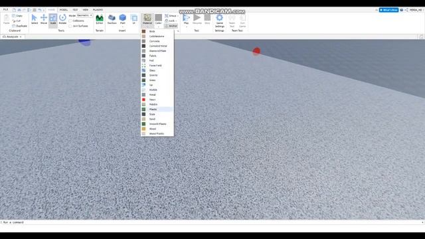The image size is (425, 239).
Task: Select Diamond Plate material
Action: [157, 51]
